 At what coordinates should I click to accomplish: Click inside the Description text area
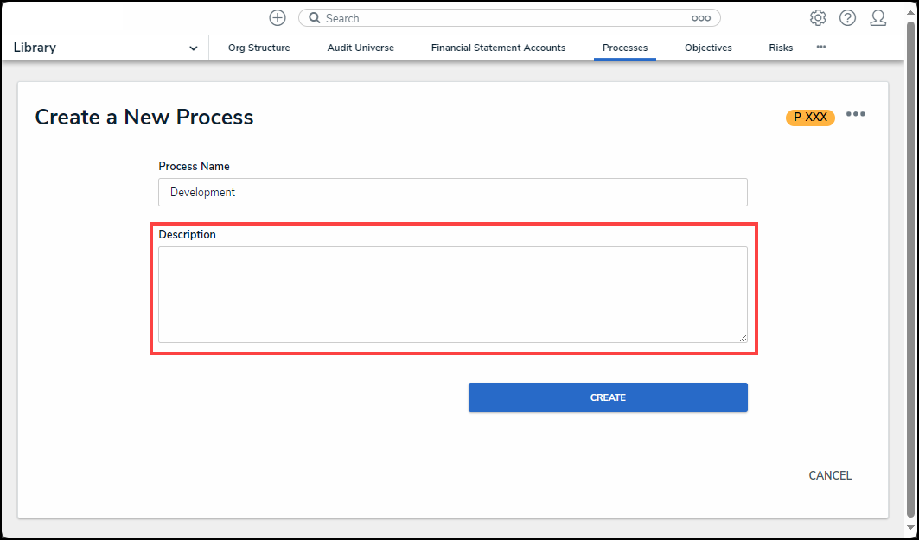pos(452,294)
